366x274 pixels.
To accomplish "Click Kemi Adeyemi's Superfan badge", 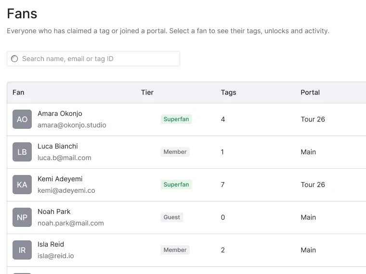I will click(176, 185).
